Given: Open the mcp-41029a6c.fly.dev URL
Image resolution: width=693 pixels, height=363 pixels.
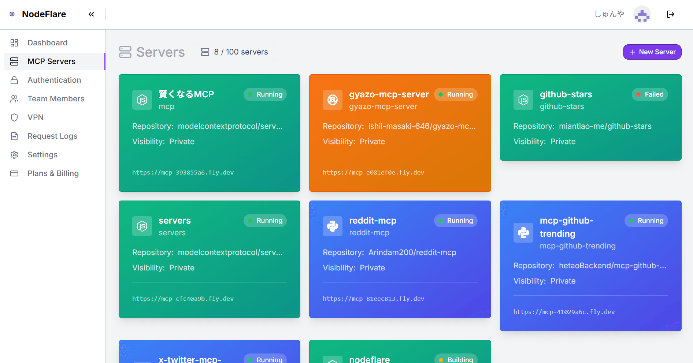Looking at the screenshot, I should pyautogui.click(x=564, y=312).
